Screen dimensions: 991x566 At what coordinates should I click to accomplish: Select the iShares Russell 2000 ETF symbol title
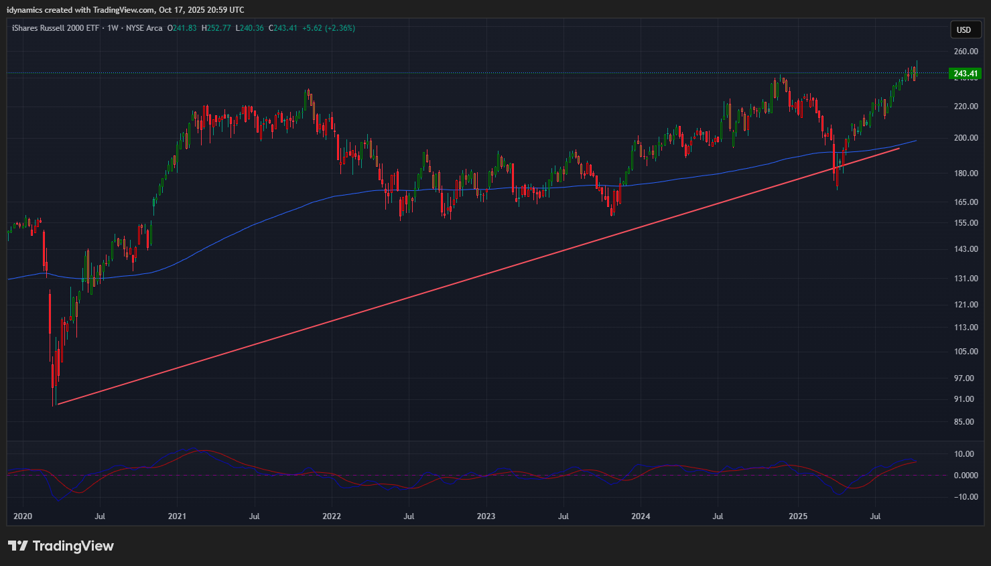(x=56, y=28)
